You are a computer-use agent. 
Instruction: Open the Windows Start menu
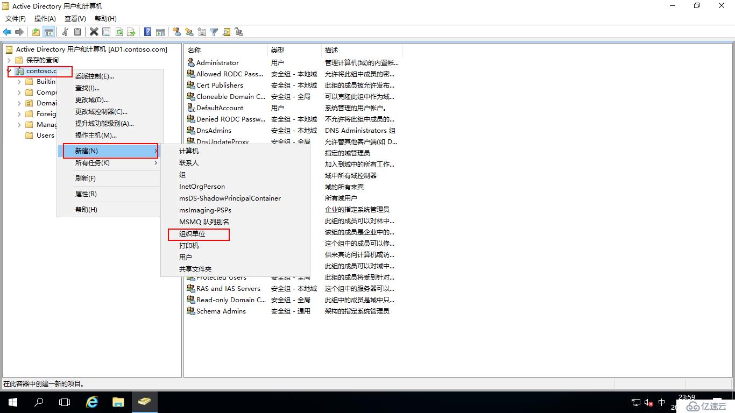click(13, 402)
